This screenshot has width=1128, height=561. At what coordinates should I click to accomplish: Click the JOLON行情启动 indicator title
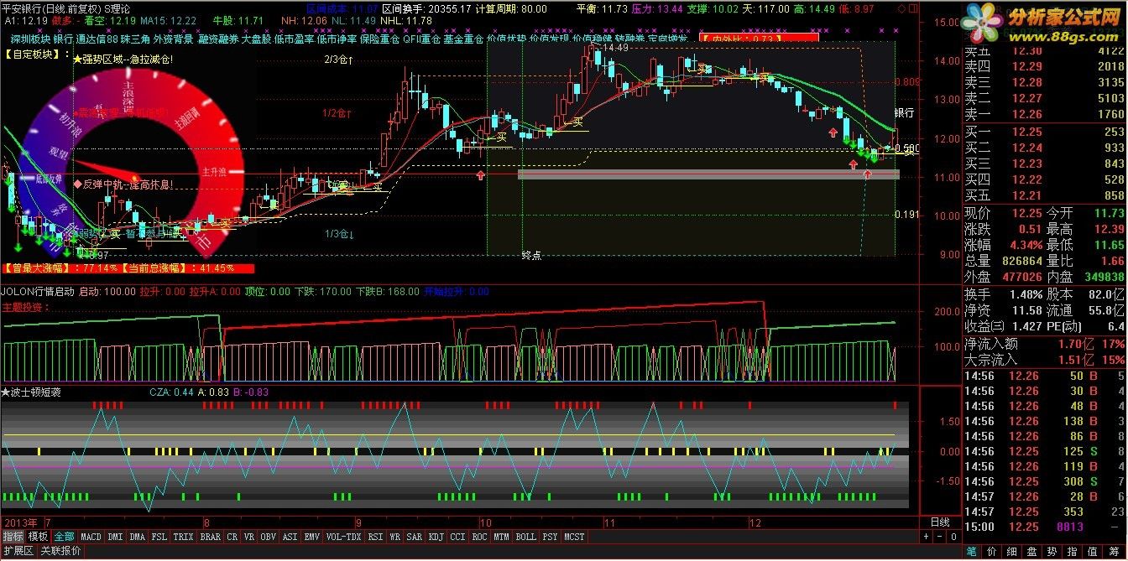pos(39,292)
